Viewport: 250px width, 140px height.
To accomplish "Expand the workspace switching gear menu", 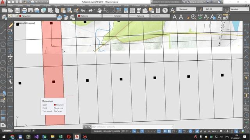I will click(x=222, y=131).
